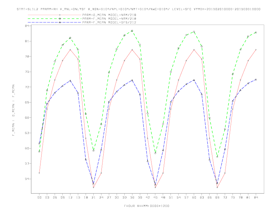Click y-axis tick label 84
Screen dimensions: 279x215
tap(27, 26)
